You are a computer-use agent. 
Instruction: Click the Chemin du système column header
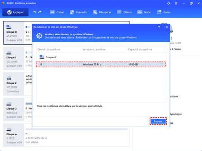(x=49, y=50)
